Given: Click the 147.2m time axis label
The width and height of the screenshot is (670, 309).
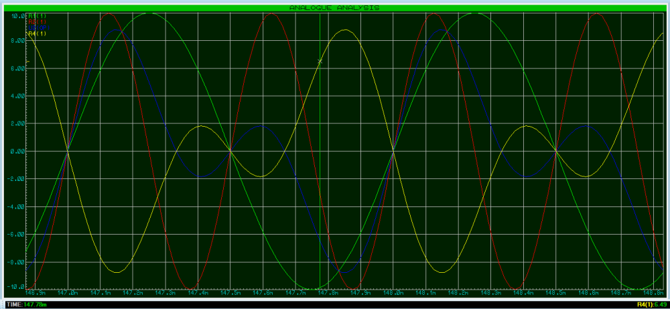Looking at the screenshot, I should click(x=133, y=294).
